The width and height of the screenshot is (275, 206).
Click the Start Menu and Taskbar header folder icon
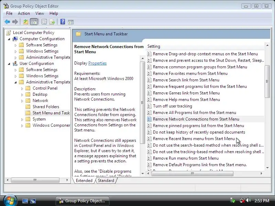pyautogui.click(x=78, y=34)
